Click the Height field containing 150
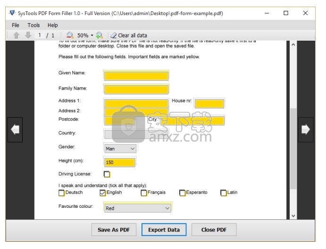Viewport: 326px width, 249px height. [x=119, y=163]
